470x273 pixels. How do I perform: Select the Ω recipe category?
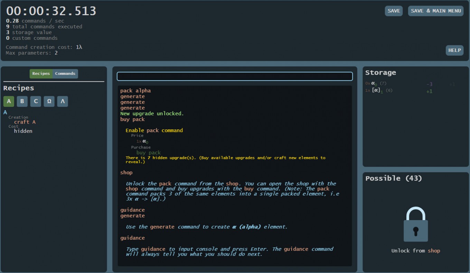49,101
